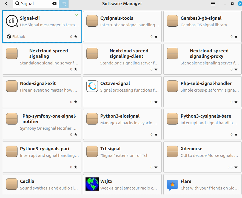Image resolution: width=242 pixels, height=198 pixels.
Task: Click the Gambas3-gb-signal package icon
Action: [x=172, y=21]
